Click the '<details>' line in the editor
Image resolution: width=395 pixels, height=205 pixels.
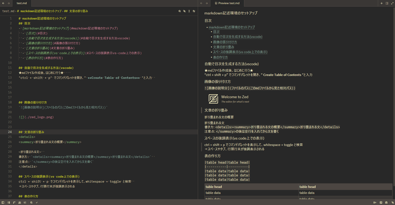27,137
